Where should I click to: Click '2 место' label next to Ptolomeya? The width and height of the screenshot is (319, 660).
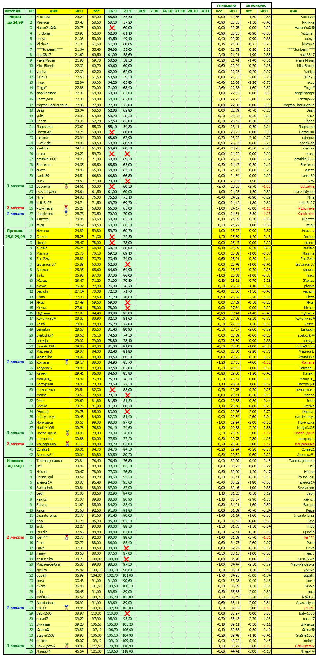pyautogui.click(x=15, y=208)
